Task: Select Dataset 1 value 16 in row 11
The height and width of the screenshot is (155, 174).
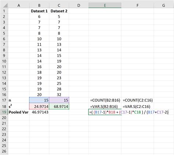Action: pyautogui.click(x=39, y=67)
